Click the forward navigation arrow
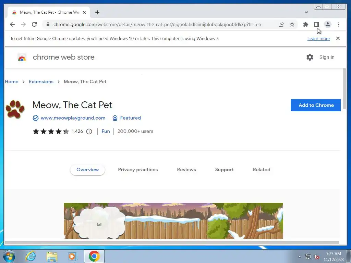351x263 pixels. 23,24
